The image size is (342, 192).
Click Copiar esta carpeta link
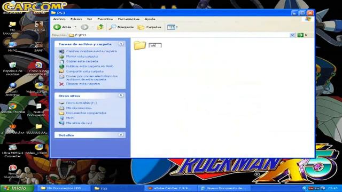tap(82, 61)
